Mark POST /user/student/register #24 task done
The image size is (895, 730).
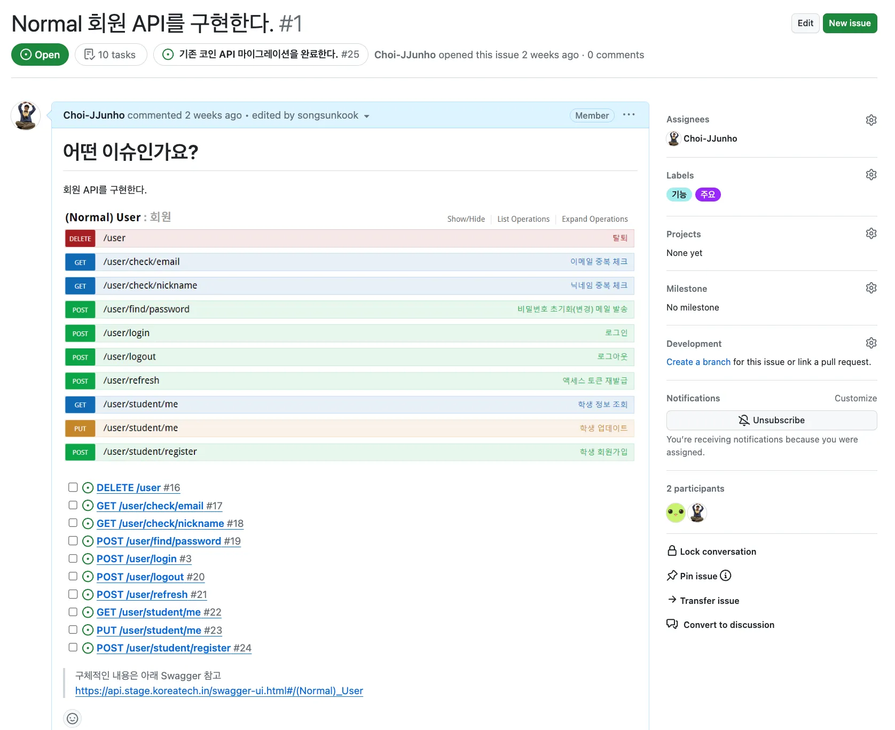click(73, 647)
